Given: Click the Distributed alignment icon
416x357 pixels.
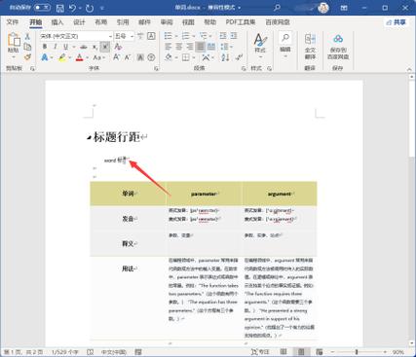Looking at the screenshot, I should [x=211, y=47].
